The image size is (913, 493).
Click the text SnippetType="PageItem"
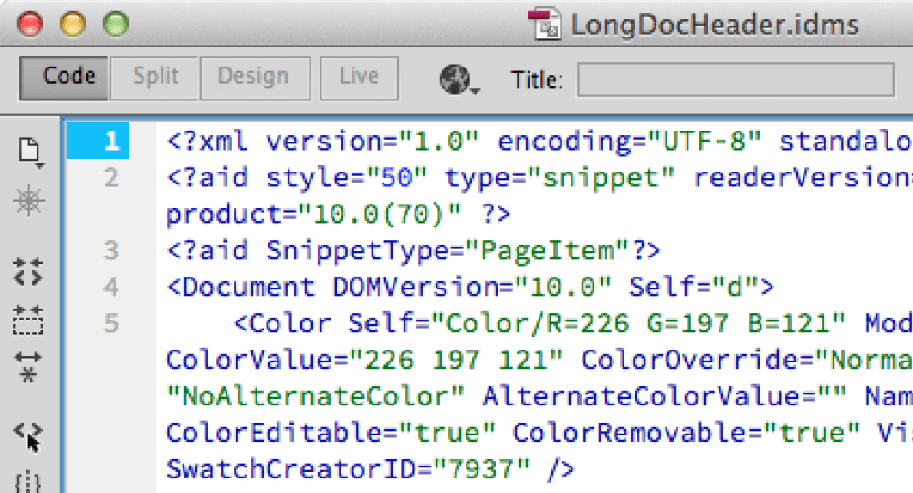pyautogui.click(x=449, y=251)
